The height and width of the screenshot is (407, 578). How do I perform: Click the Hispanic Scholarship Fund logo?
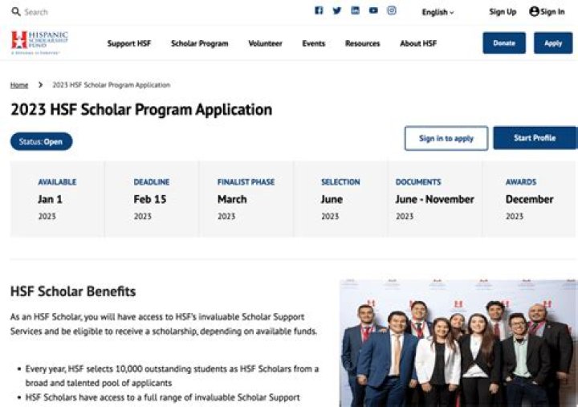pos(40,43)
